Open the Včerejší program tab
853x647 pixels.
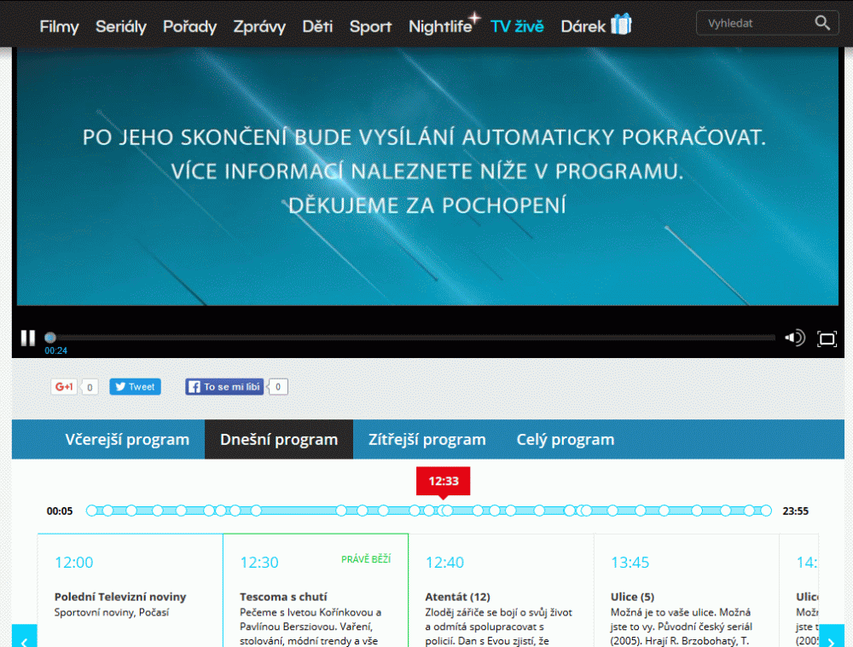click(128, 439)
